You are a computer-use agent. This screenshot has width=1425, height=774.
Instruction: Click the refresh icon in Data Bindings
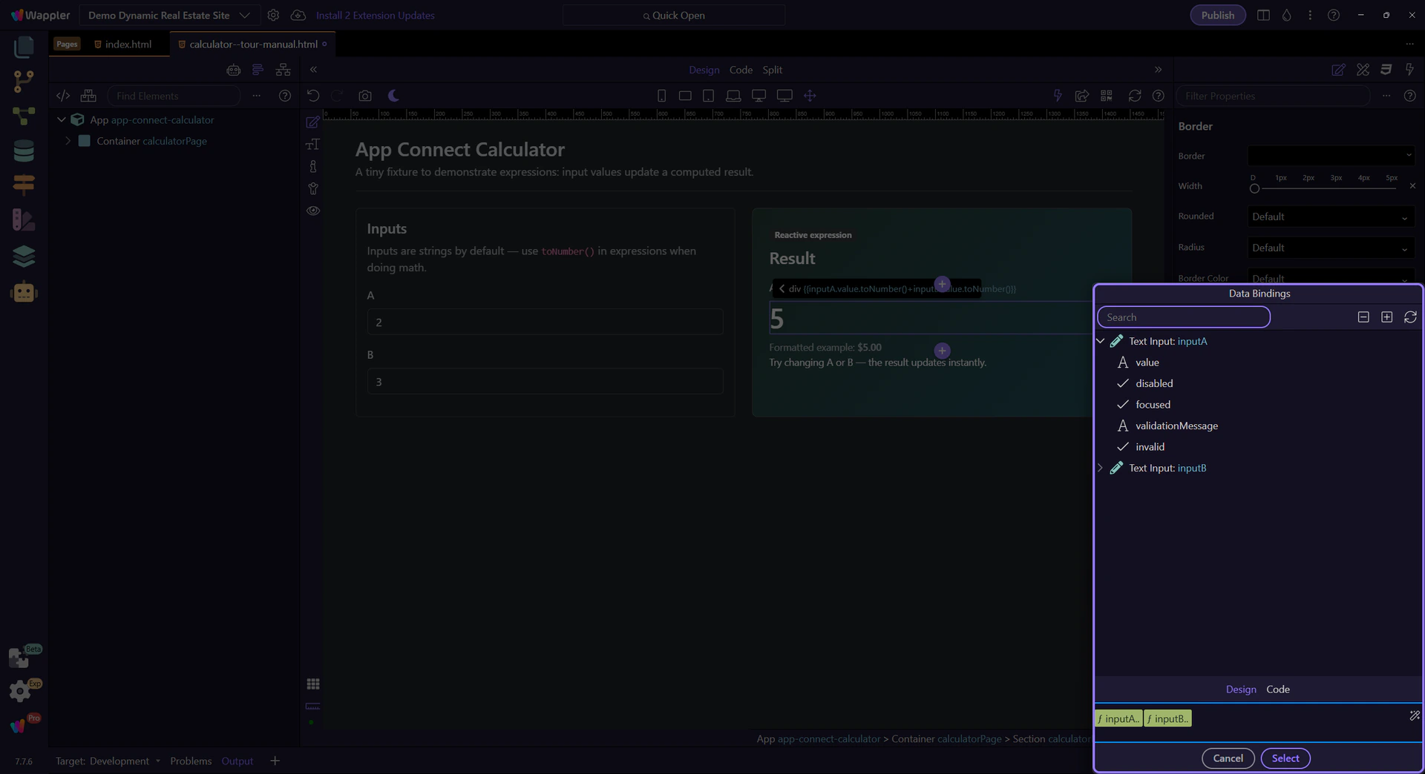point(1410,317)
